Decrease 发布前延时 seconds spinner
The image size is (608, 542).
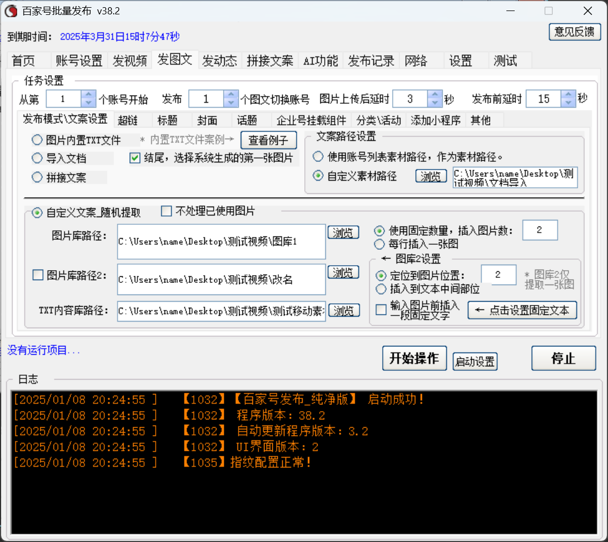pos(568,103)
